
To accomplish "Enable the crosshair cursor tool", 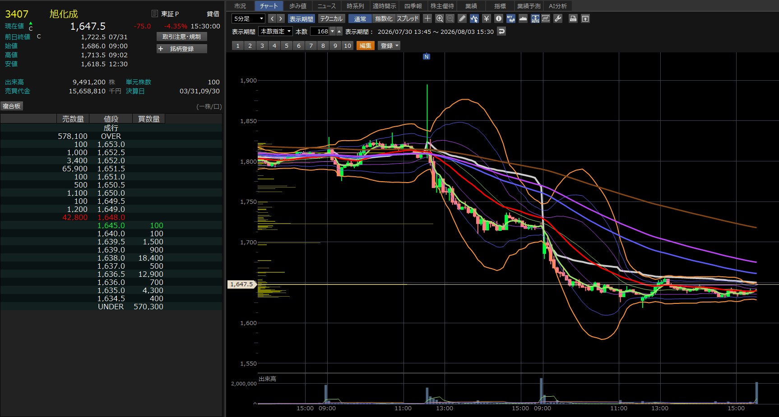I will [427, 18].
